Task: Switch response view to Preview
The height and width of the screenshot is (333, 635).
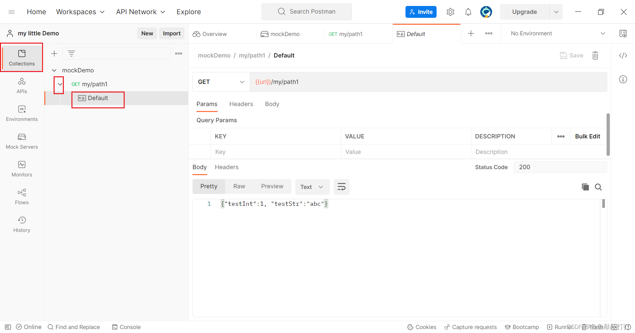Action: 272,186
